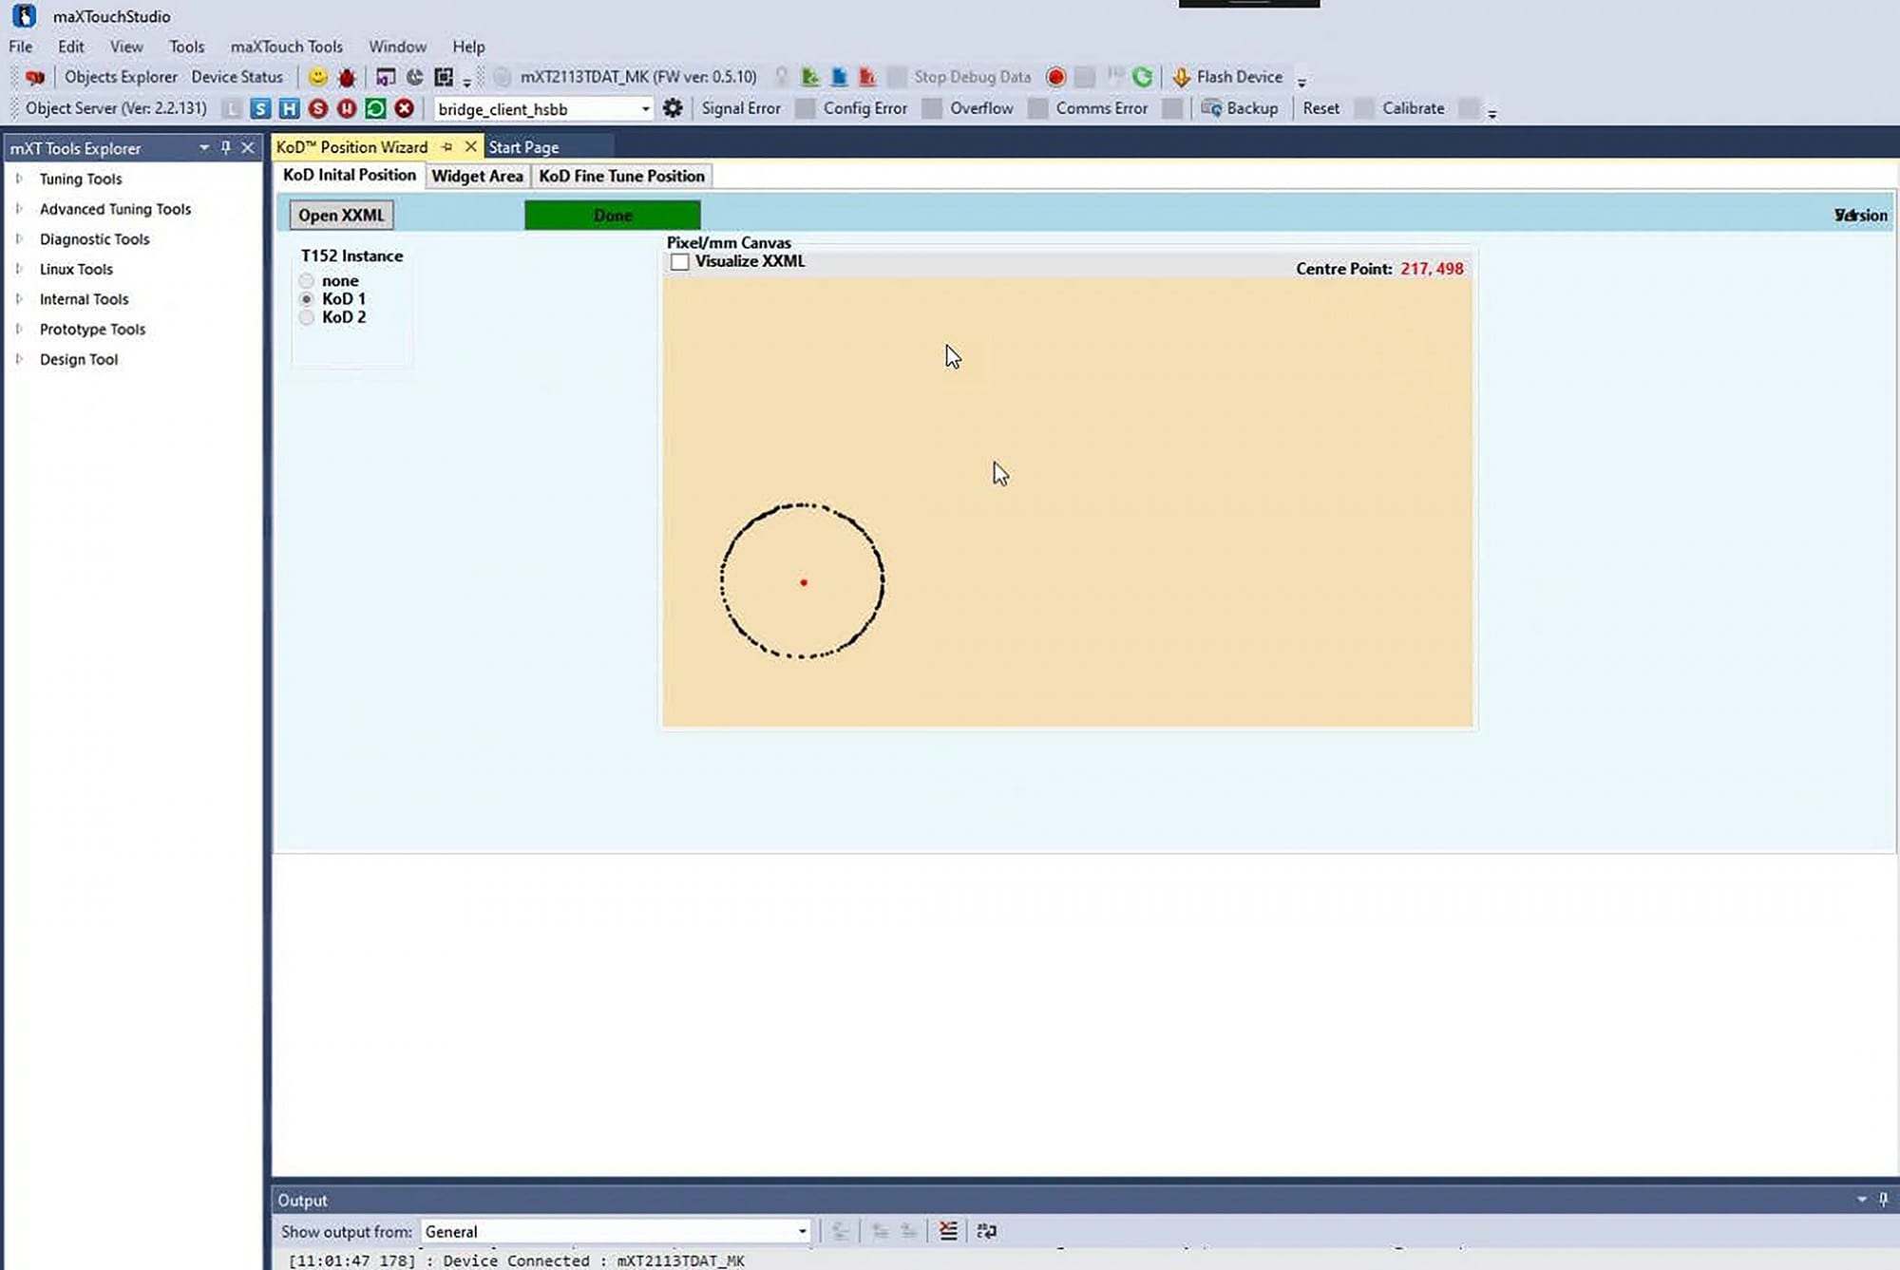Open the Objects Explorer
The image size is (1900, 1270).
121,77
